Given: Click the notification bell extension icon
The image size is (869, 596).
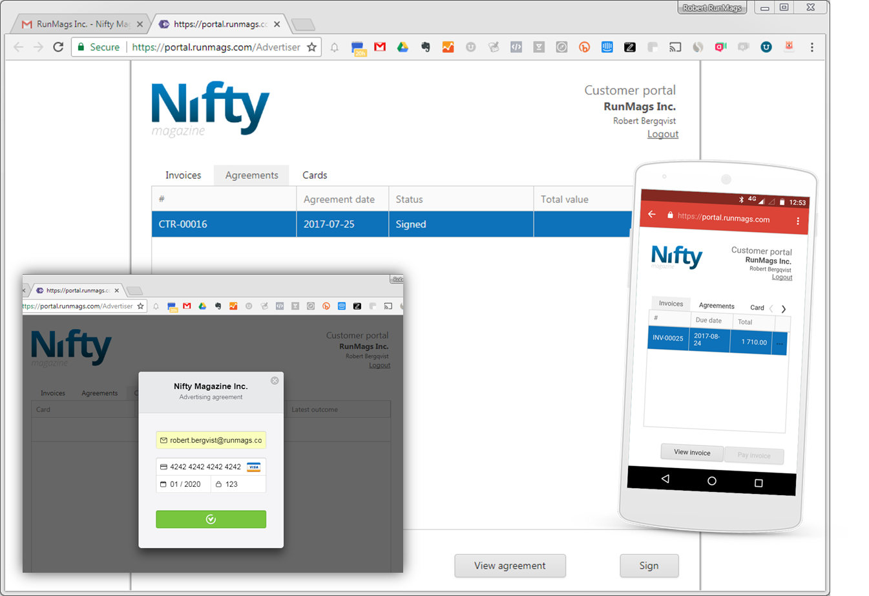Looking at the screenshot, I should 335,47.
